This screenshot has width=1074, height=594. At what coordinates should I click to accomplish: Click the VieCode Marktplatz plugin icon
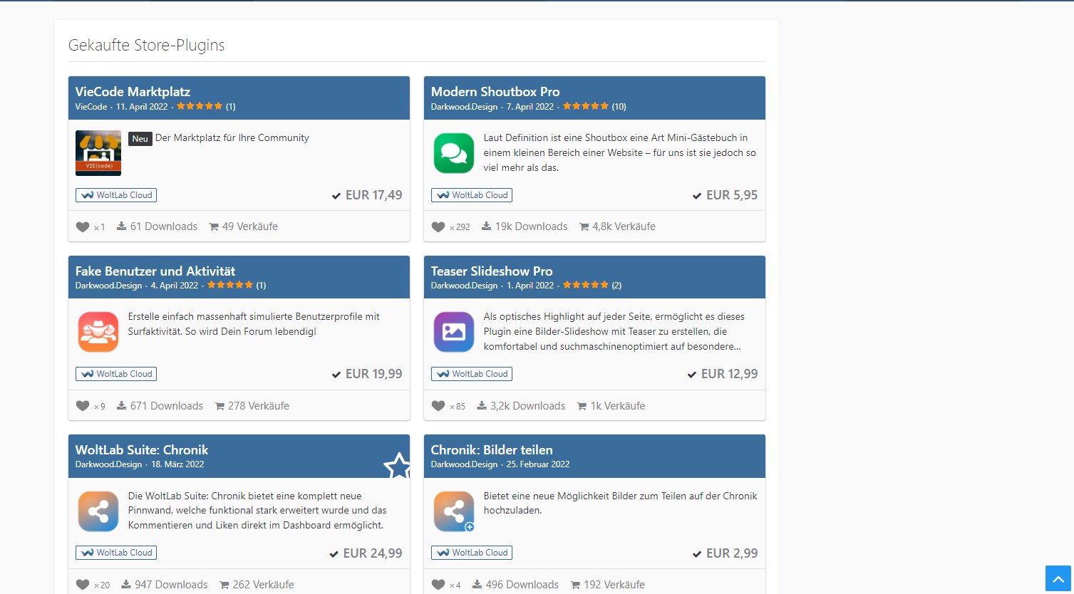[98, 153]
